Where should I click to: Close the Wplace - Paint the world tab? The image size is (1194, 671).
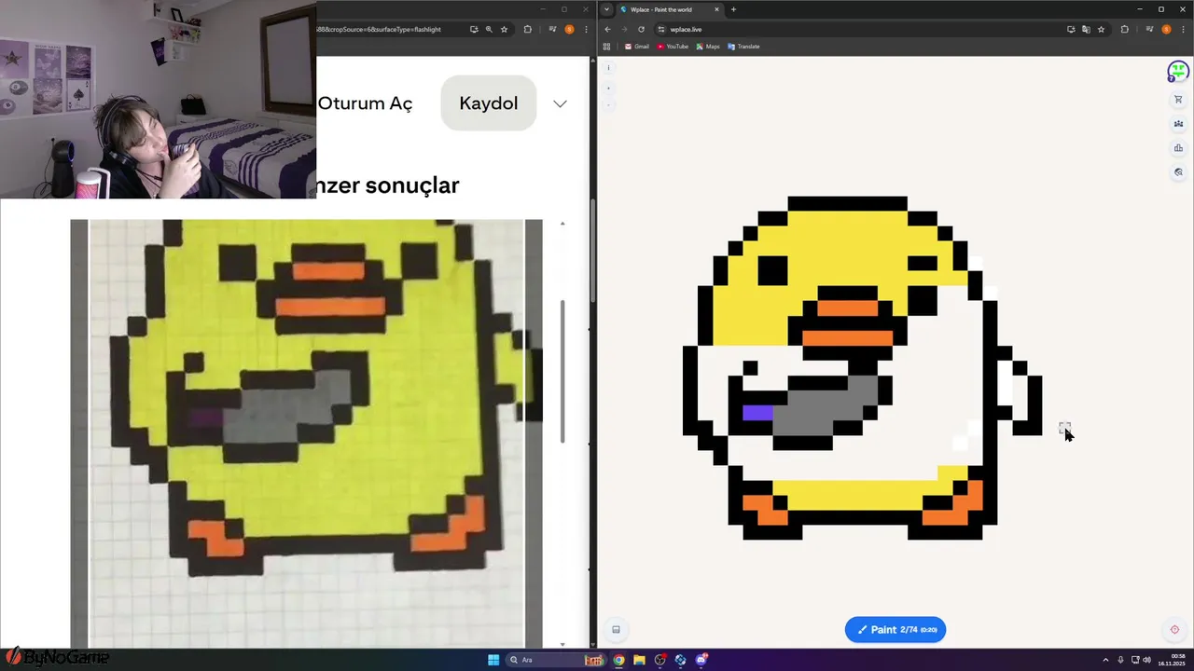coord(716,9)
